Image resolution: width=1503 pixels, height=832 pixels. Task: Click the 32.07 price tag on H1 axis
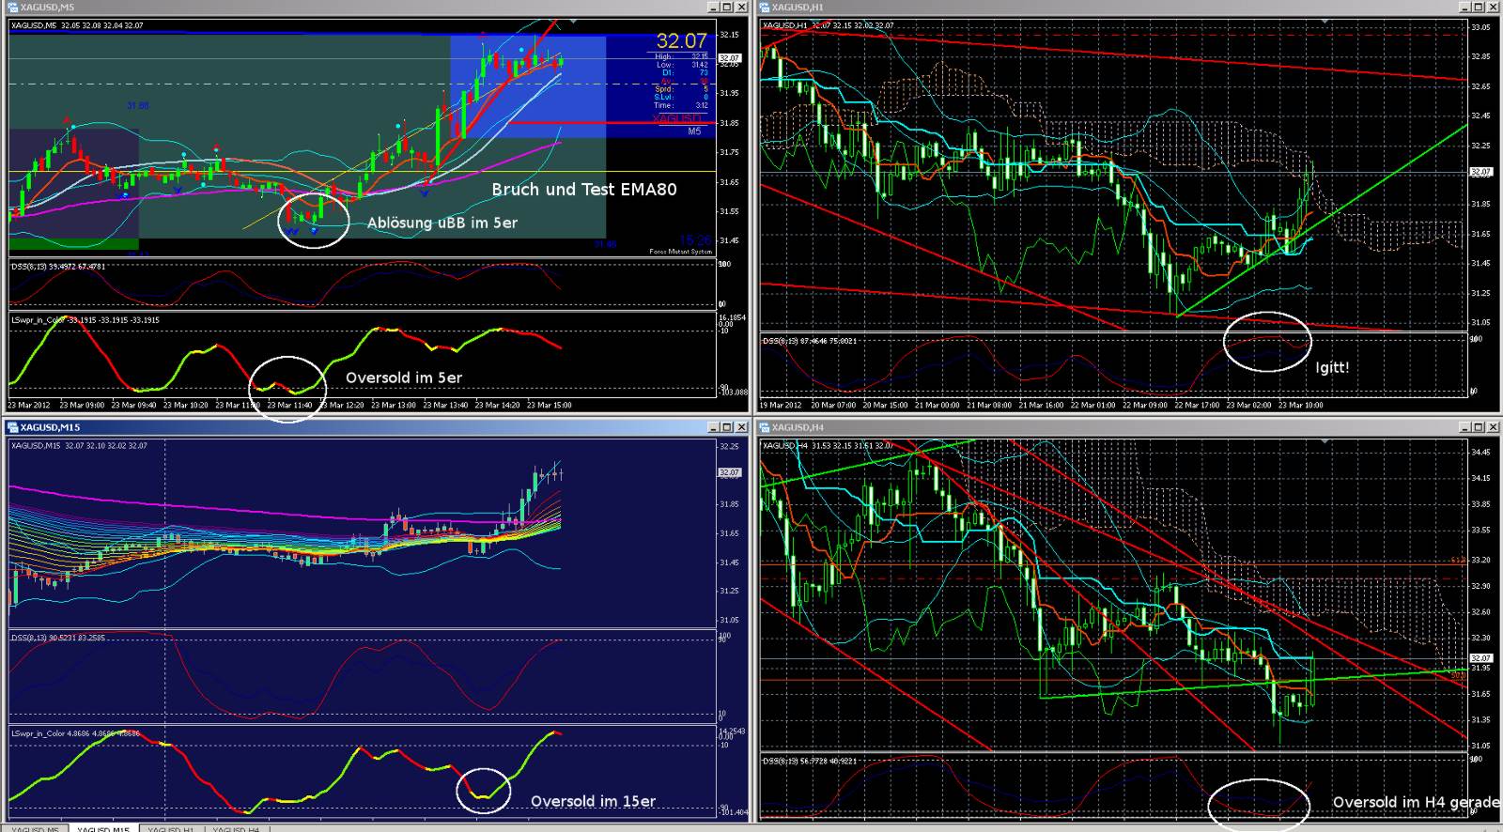pyautogui.click(x=1480, y=172)
